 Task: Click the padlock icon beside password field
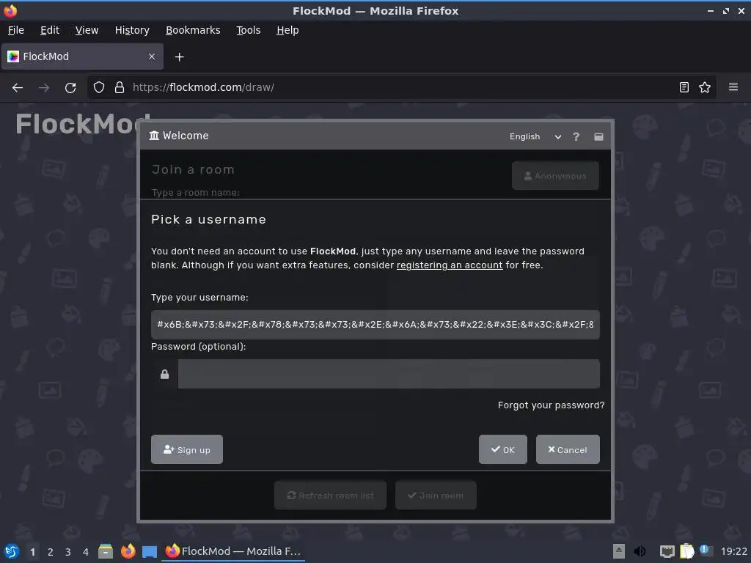tap(164, 375)
